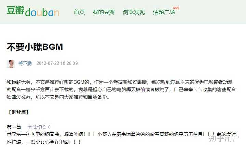The image size is (246, 147).
Task: Click the red new badge icon
Action: click(x=176, y=8)
